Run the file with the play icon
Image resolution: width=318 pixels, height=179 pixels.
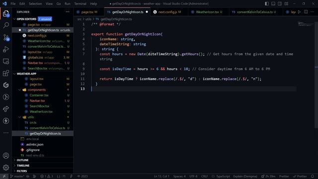coord(299,12)
